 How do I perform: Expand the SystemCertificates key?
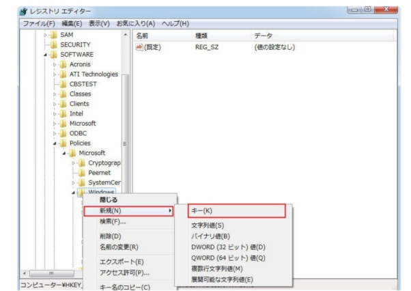[74, 182]
